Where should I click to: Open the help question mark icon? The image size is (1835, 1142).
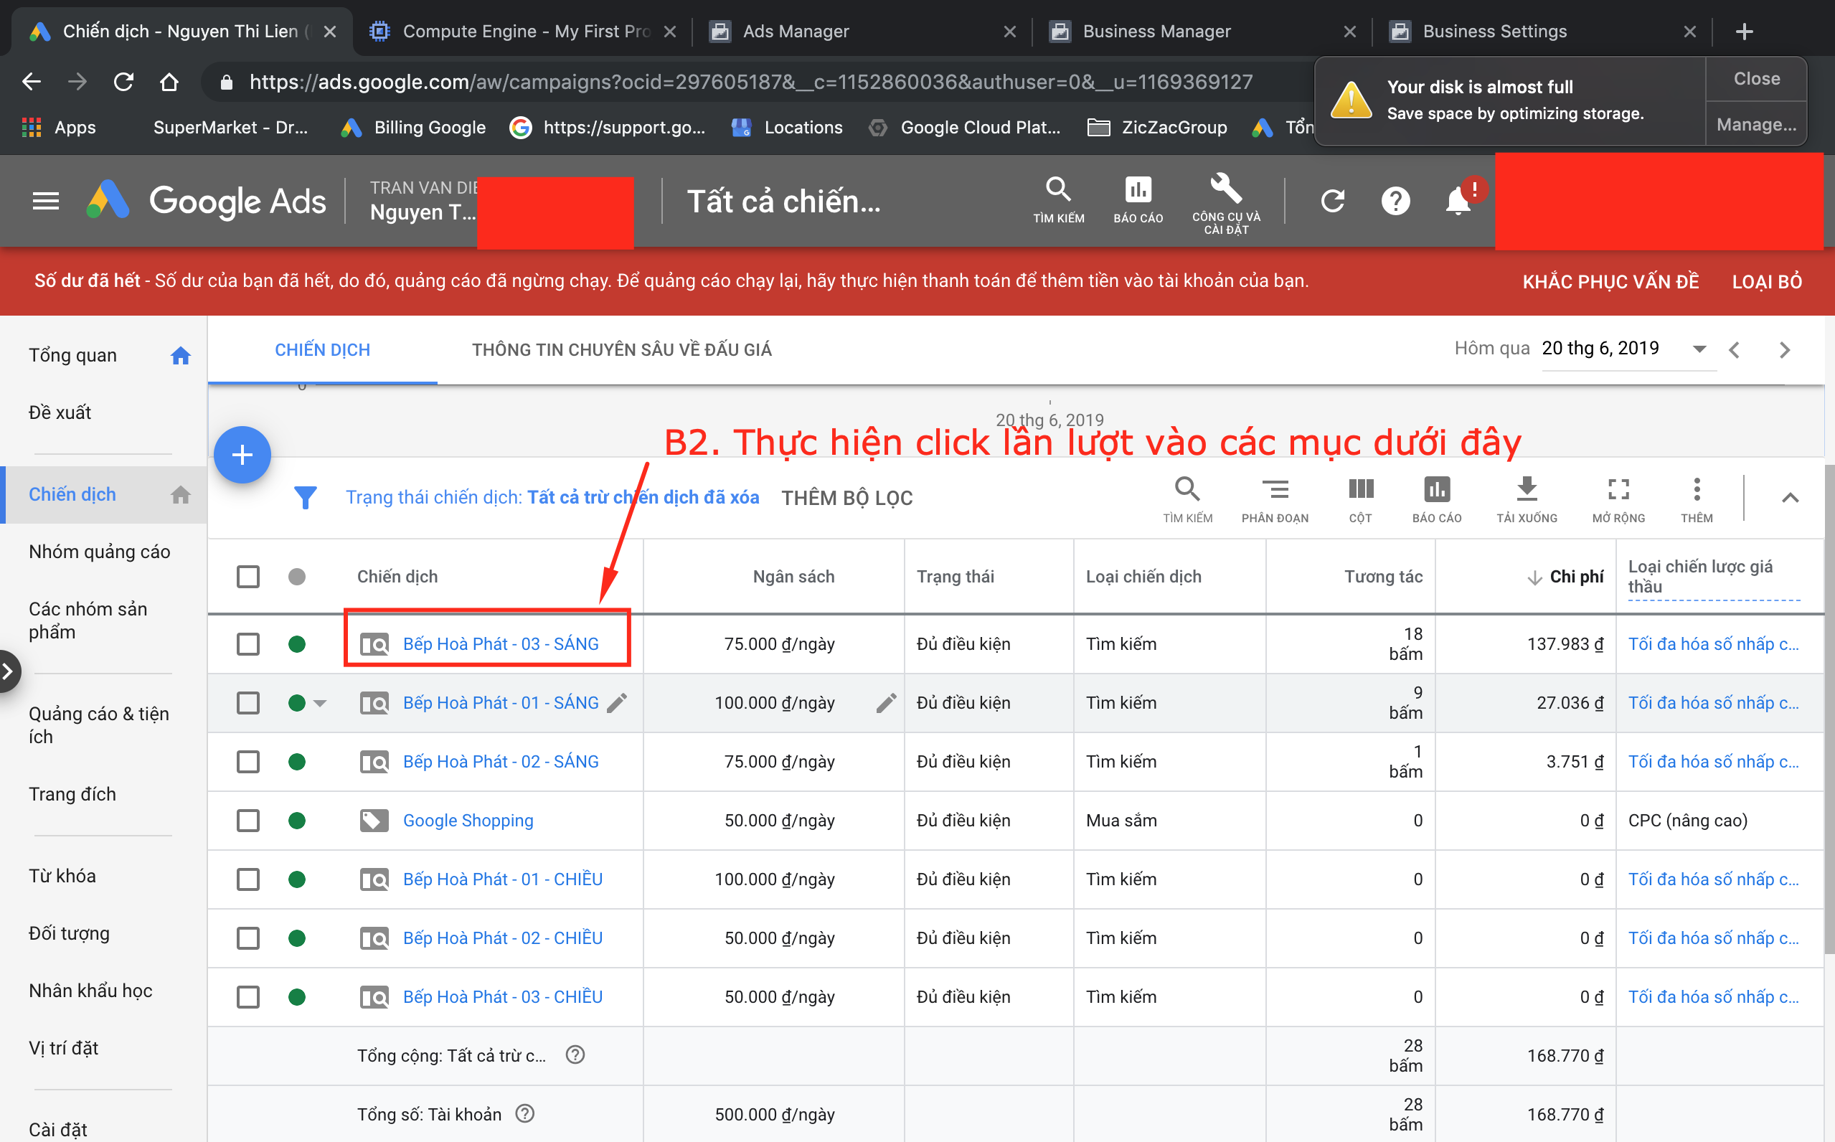click(1395, 201)
